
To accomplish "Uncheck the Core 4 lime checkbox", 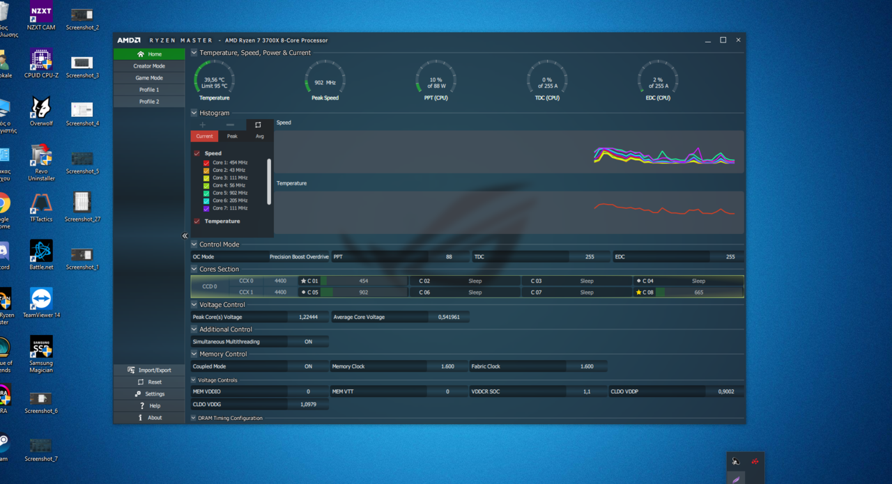I will click(x=206, y=185).
